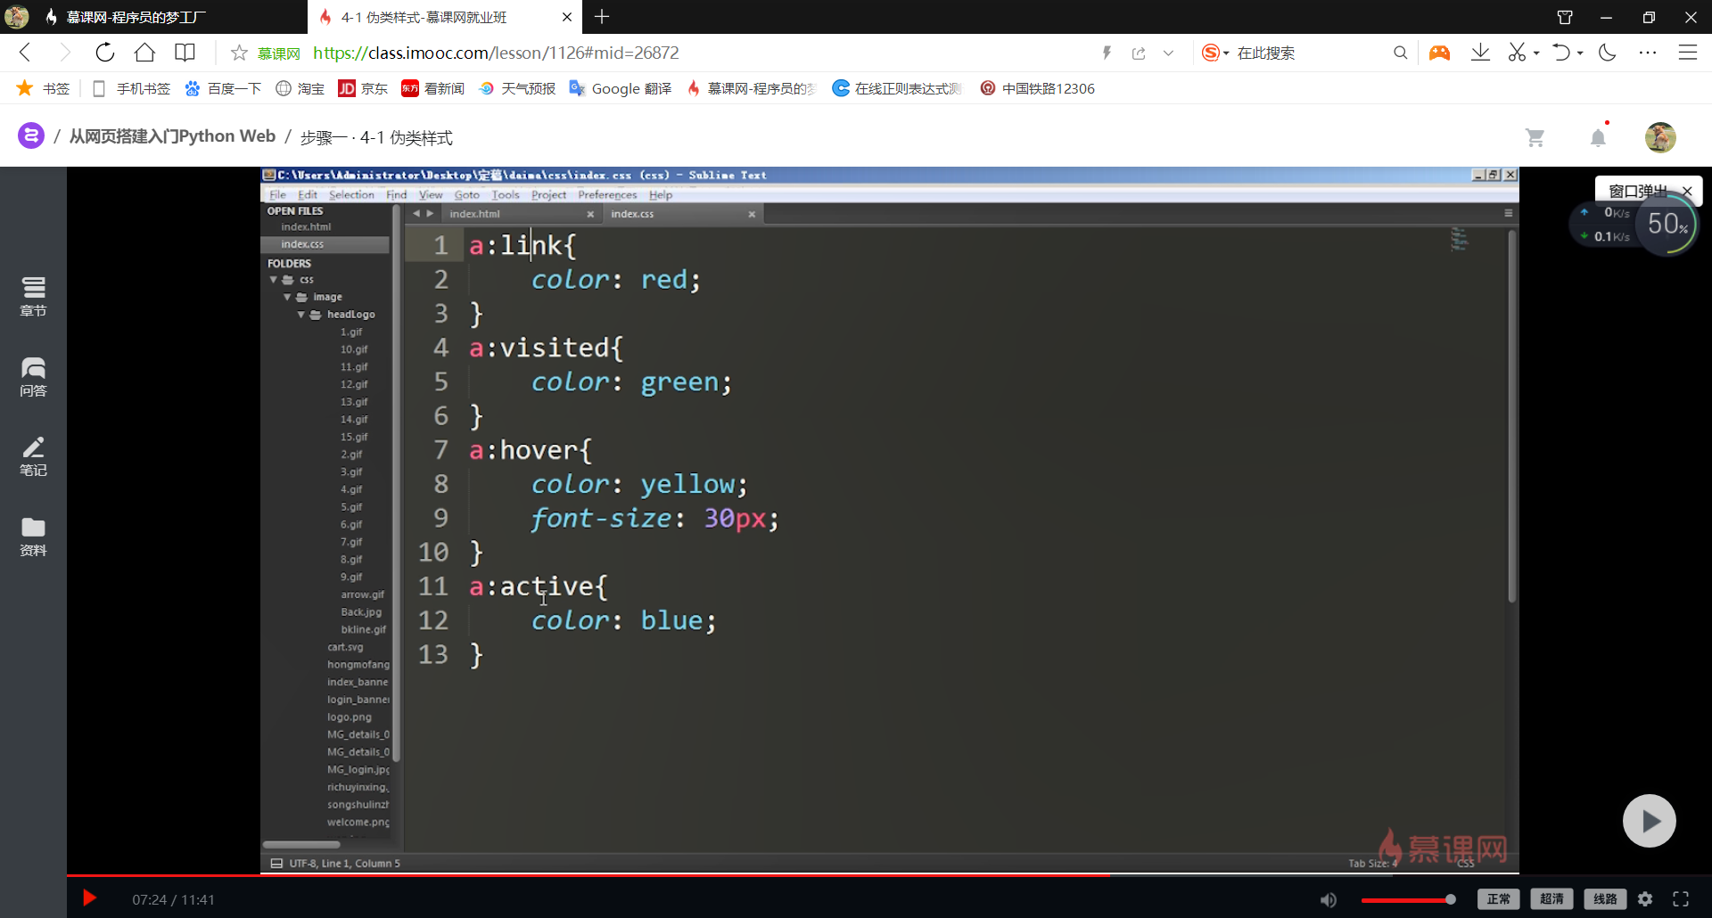This screenshot has width=1712, height=918.
Task: Close the 窗口弹出 popup
Action: tap(1687, 191)
